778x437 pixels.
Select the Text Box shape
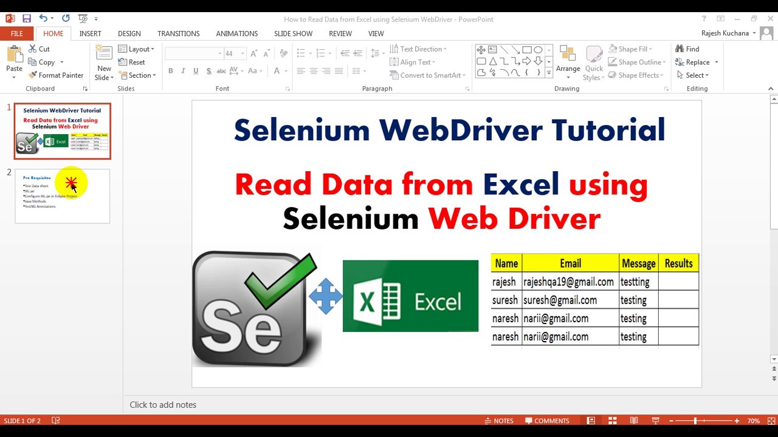point(492,50)
